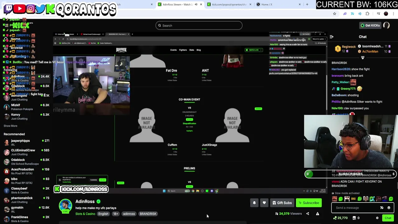Click the Kick search field
398x224 pixels.
(x=199, y=26)
